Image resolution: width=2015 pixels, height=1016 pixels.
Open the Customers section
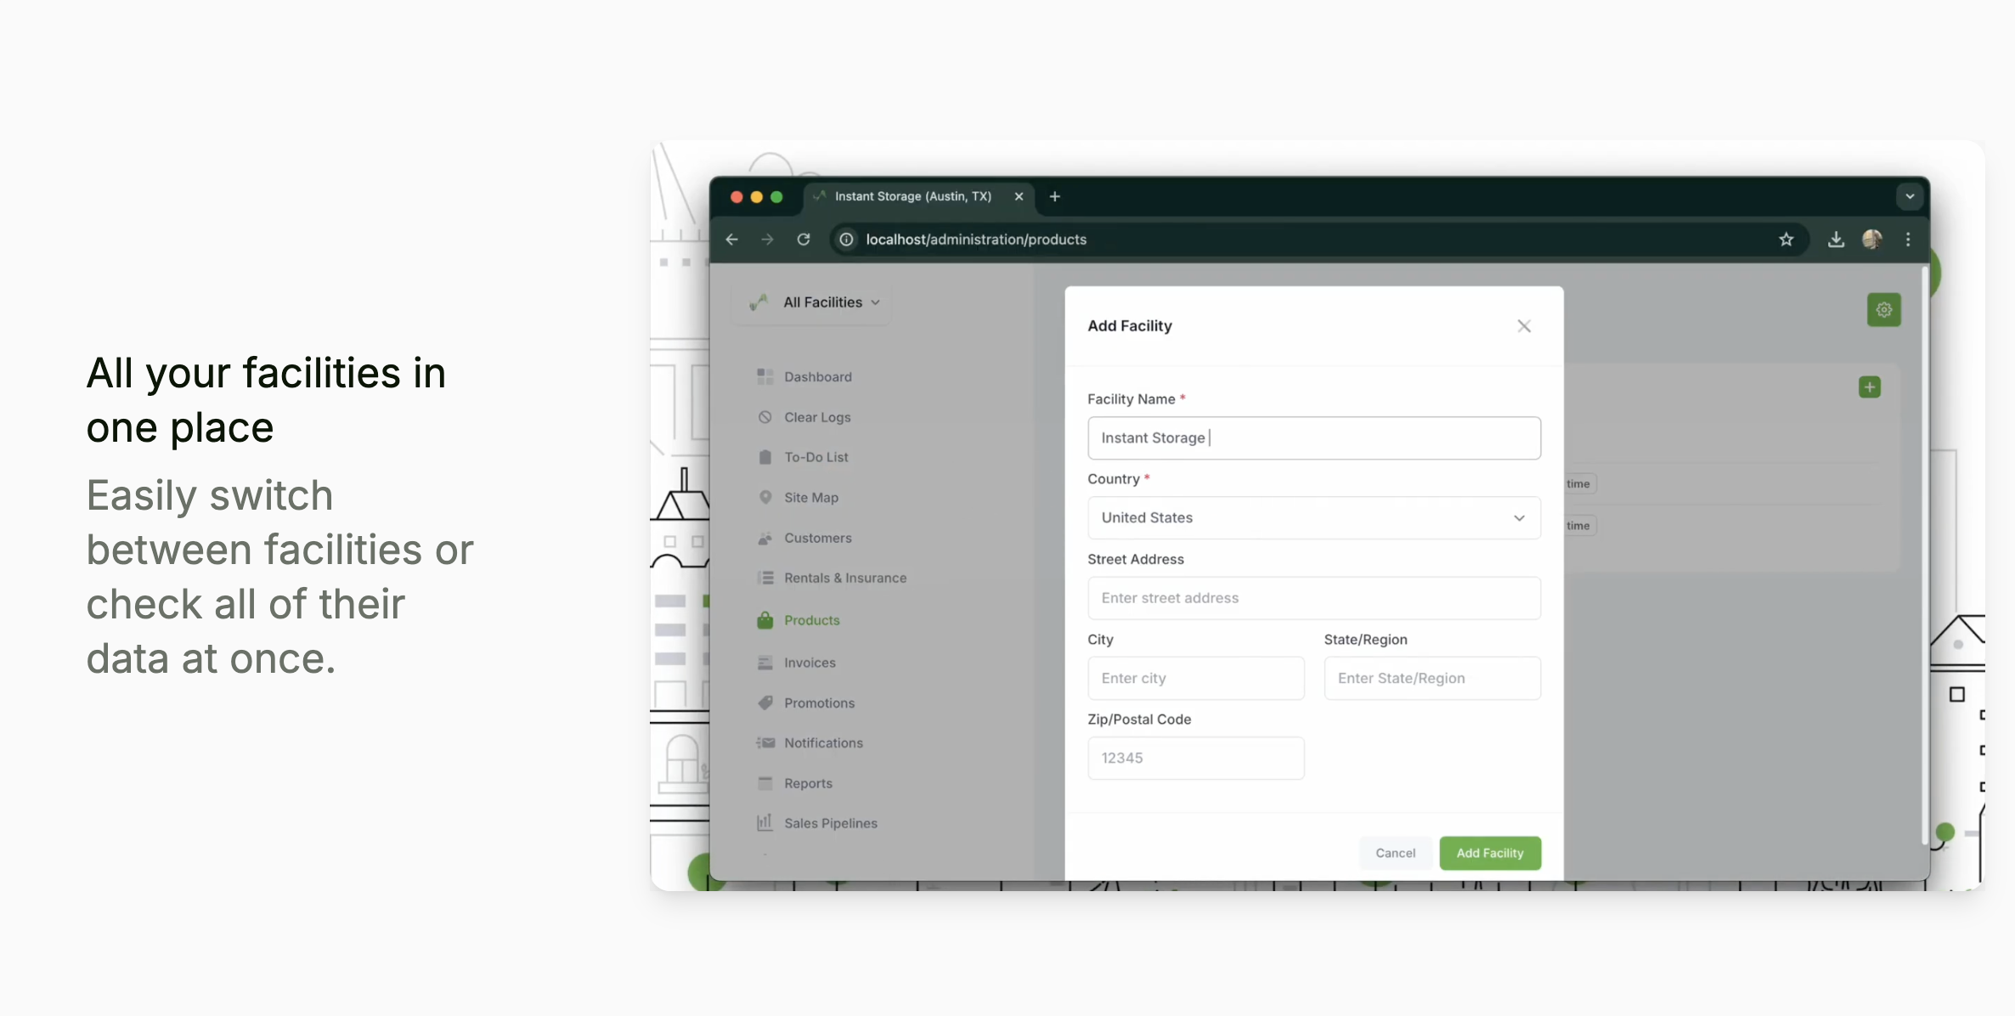tap(817, 538)
